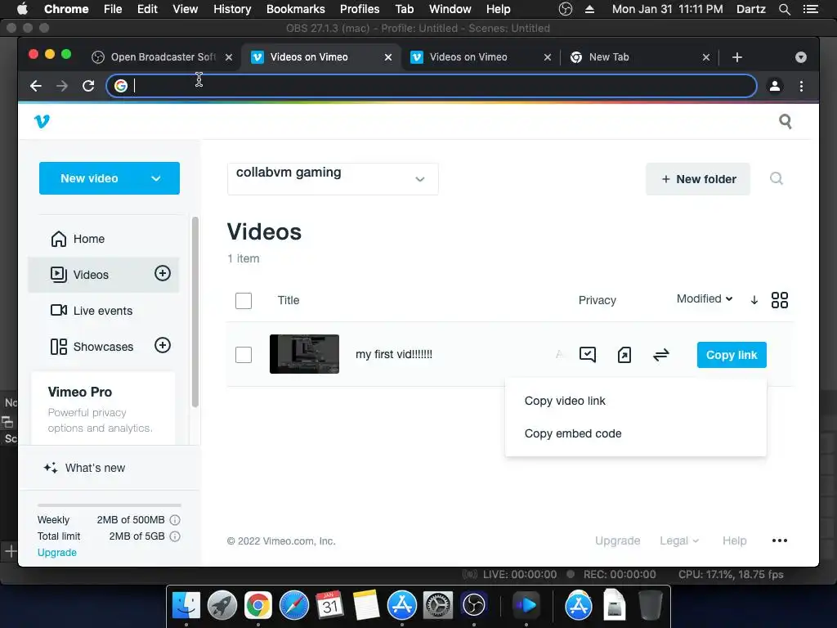This screenshot has height=628, width=837.
Task: Open the Chrome three-dot menu
Action: tap(801, 86)
